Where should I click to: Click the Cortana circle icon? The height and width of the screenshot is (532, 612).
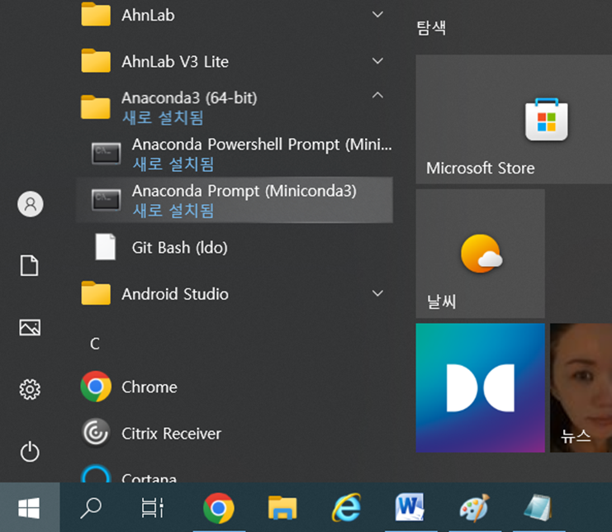click(x=96, y=473)
